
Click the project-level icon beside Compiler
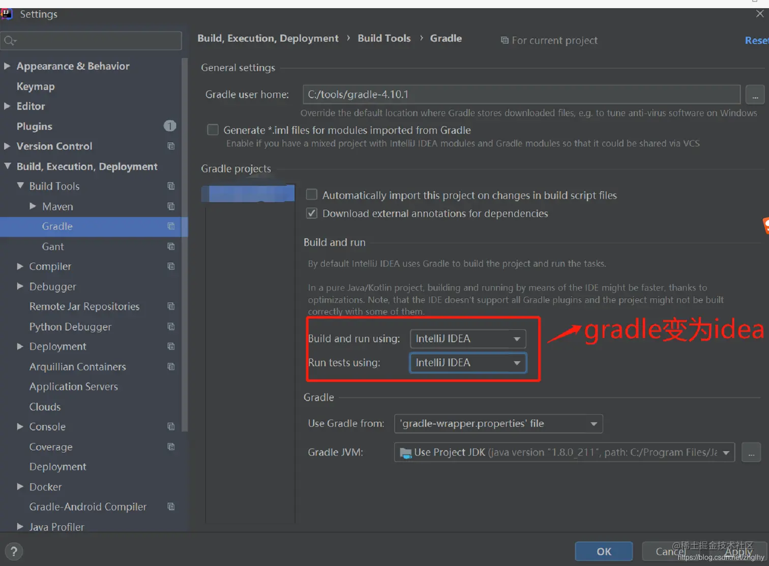171,266
